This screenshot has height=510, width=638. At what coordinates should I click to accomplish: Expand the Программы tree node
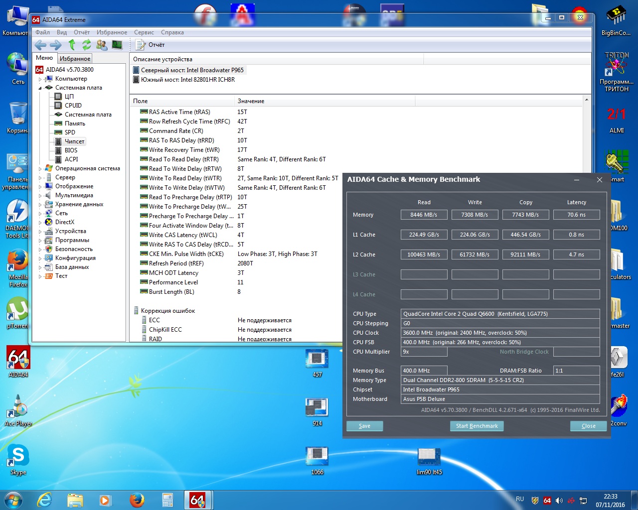pos(40,240)
